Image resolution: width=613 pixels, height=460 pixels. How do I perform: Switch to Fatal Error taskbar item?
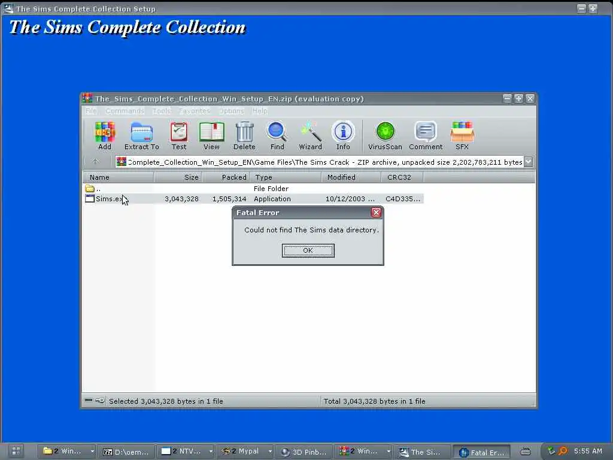481,452
